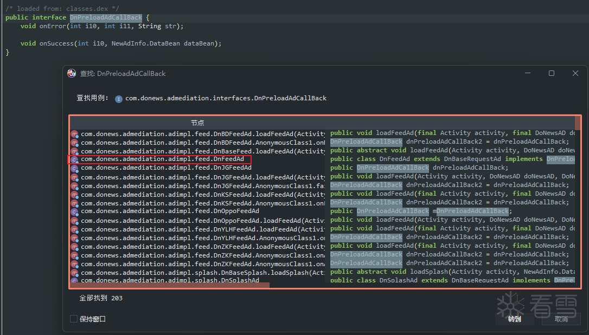Click onSuccess method name in editor
The image size is (589, 335).
click(56, 43)
